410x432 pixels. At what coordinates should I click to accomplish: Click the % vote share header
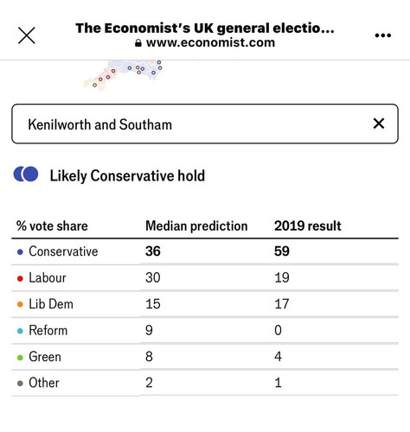tap(52, 226)
